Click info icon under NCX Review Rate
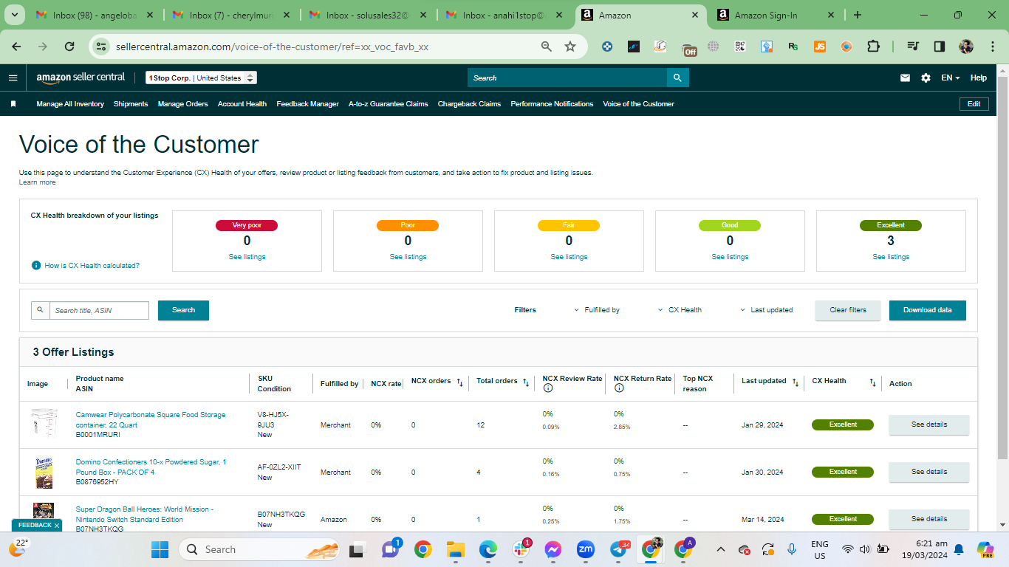1009x567 pixels. [547, 388]
